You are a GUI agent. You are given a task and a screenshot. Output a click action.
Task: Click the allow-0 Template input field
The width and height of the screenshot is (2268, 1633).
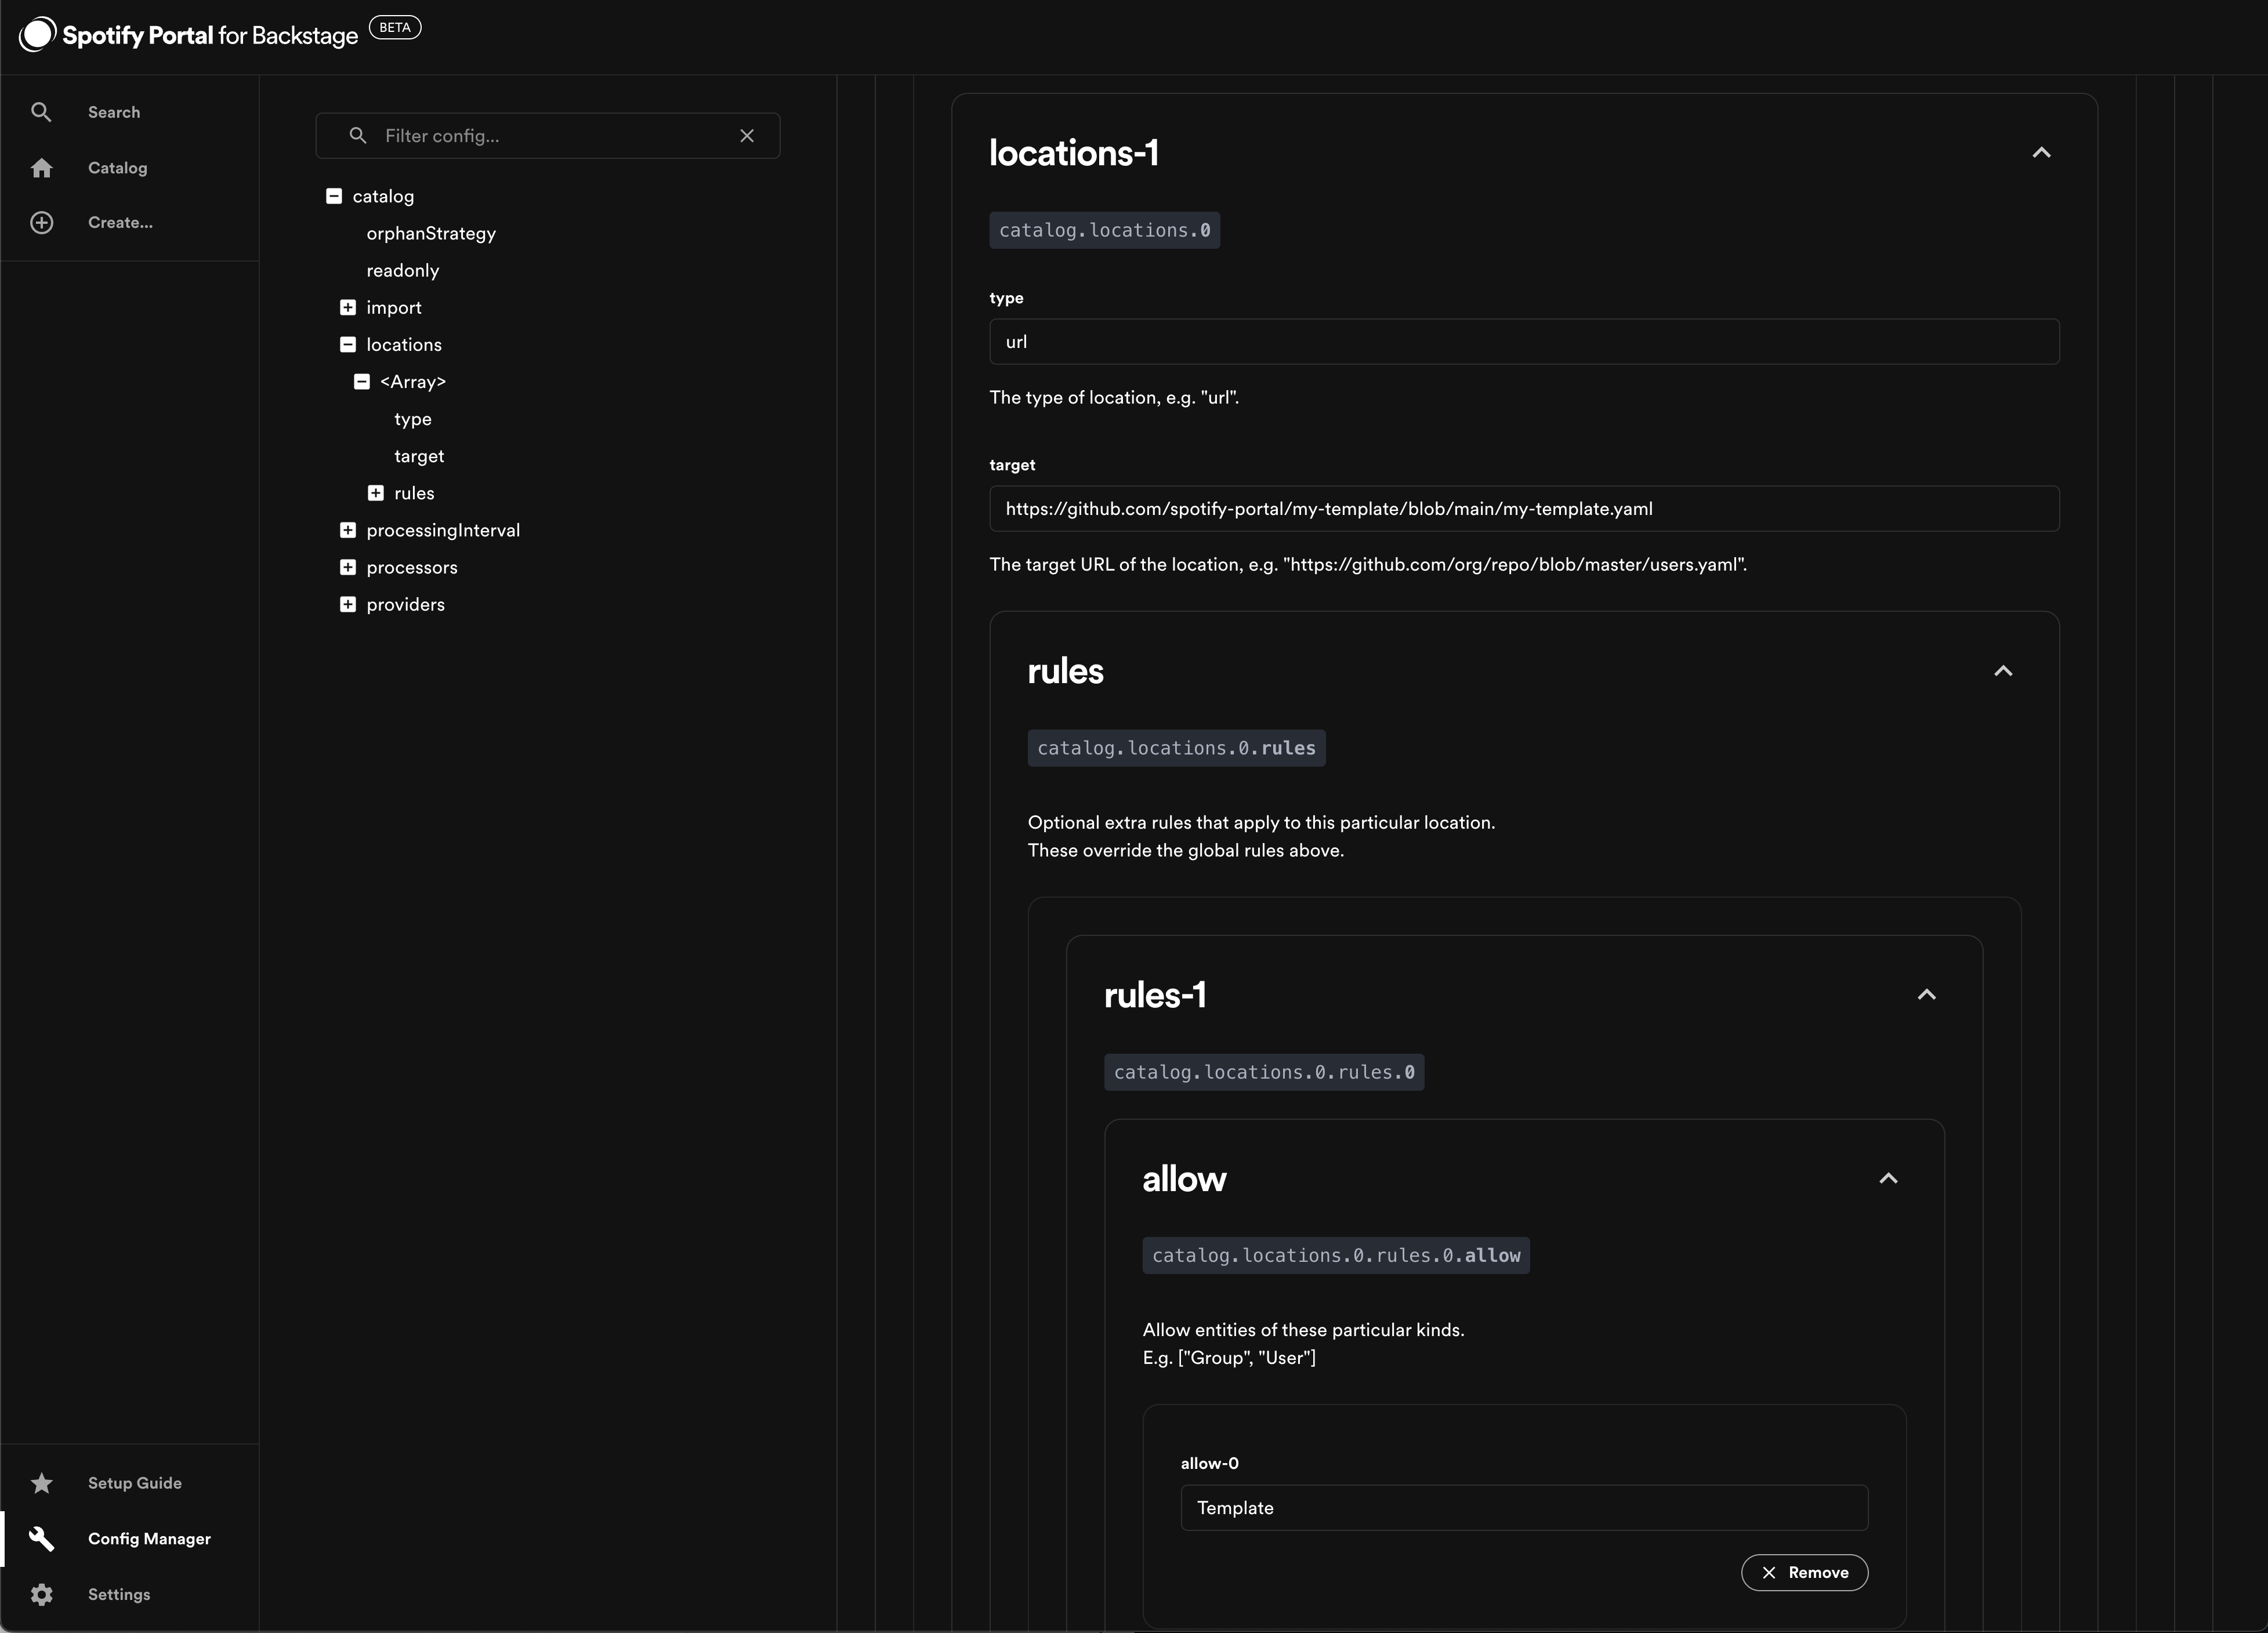[x=1524, y=1508]
